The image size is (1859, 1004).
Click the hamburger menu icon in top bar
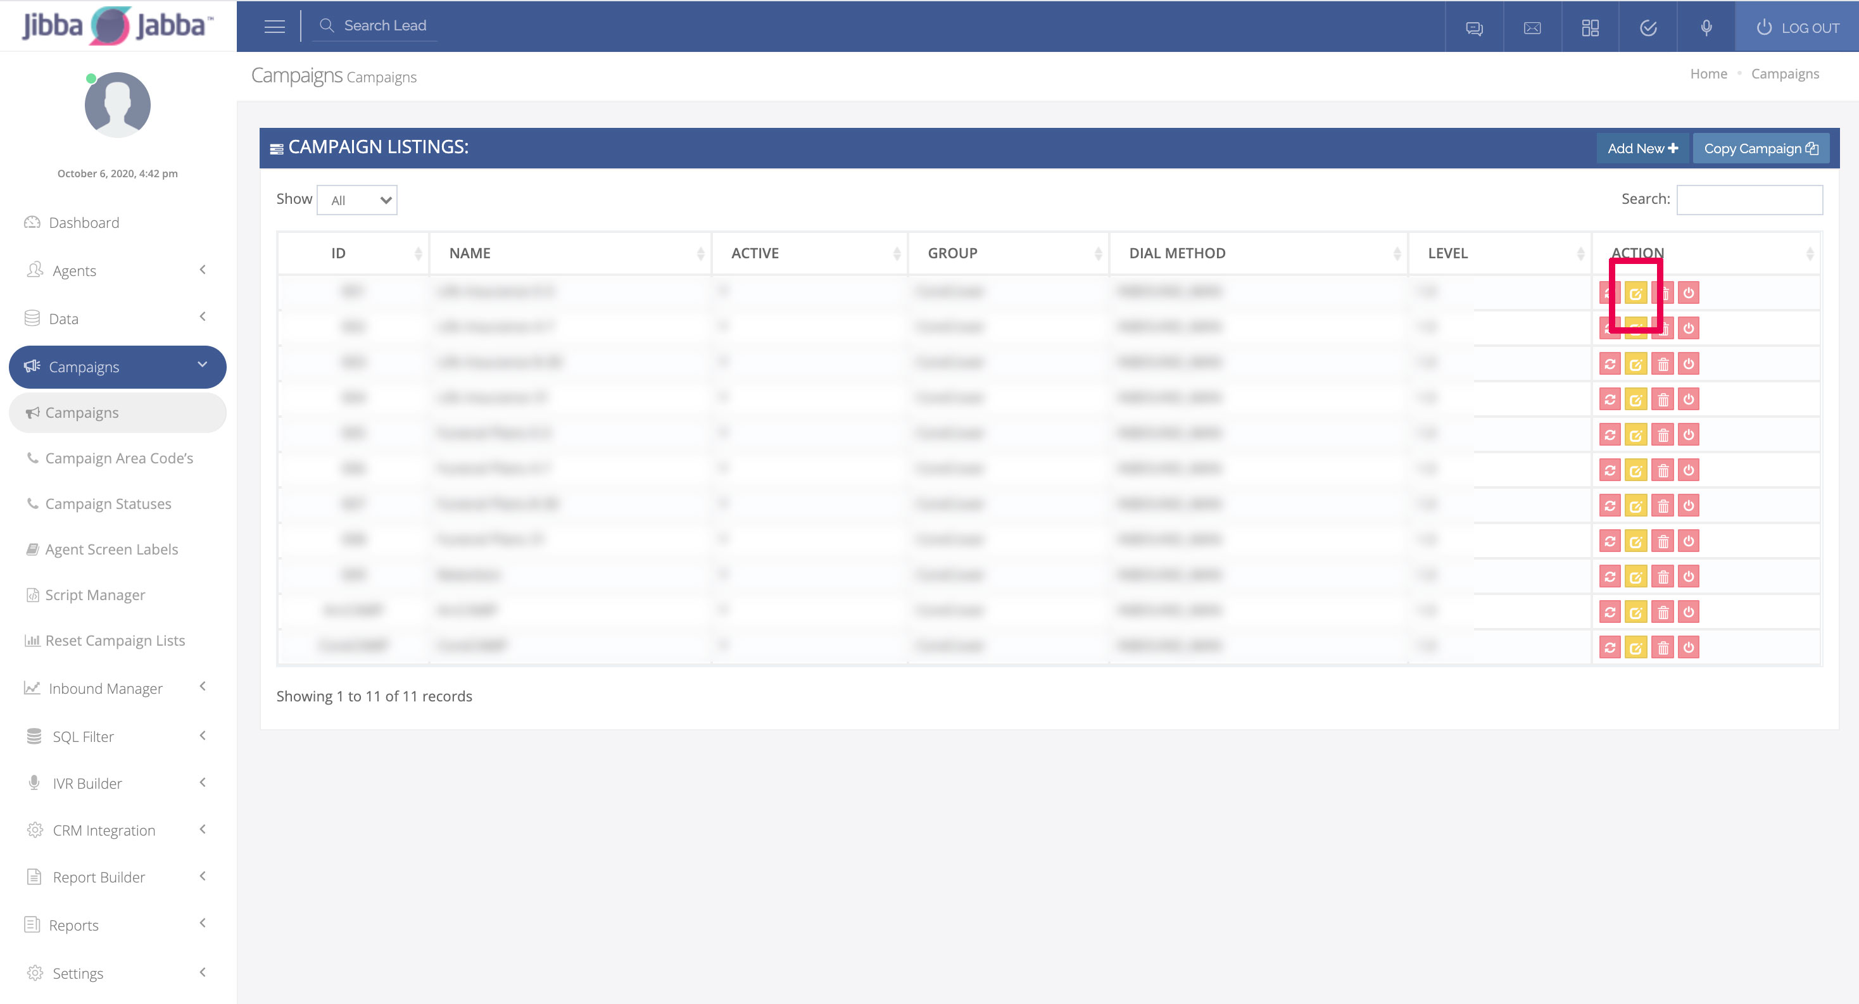274,27
